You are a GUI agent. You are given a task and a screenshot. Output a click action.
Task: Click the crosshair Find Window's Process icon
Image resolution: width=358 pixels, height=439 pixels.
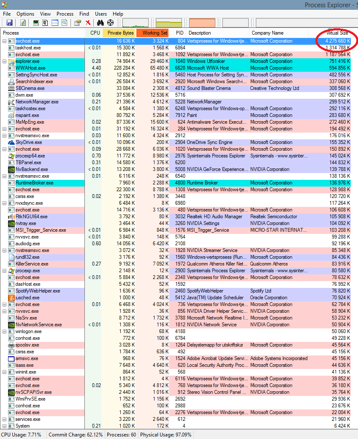point(111,23)
